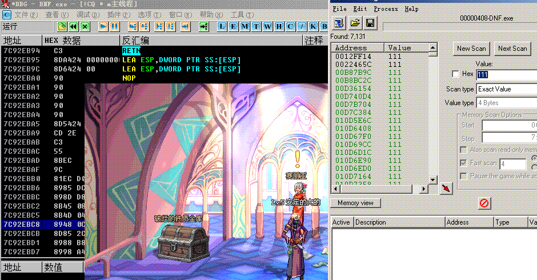Click the blue C icon in debugger menu bar

tap(7, 15)
